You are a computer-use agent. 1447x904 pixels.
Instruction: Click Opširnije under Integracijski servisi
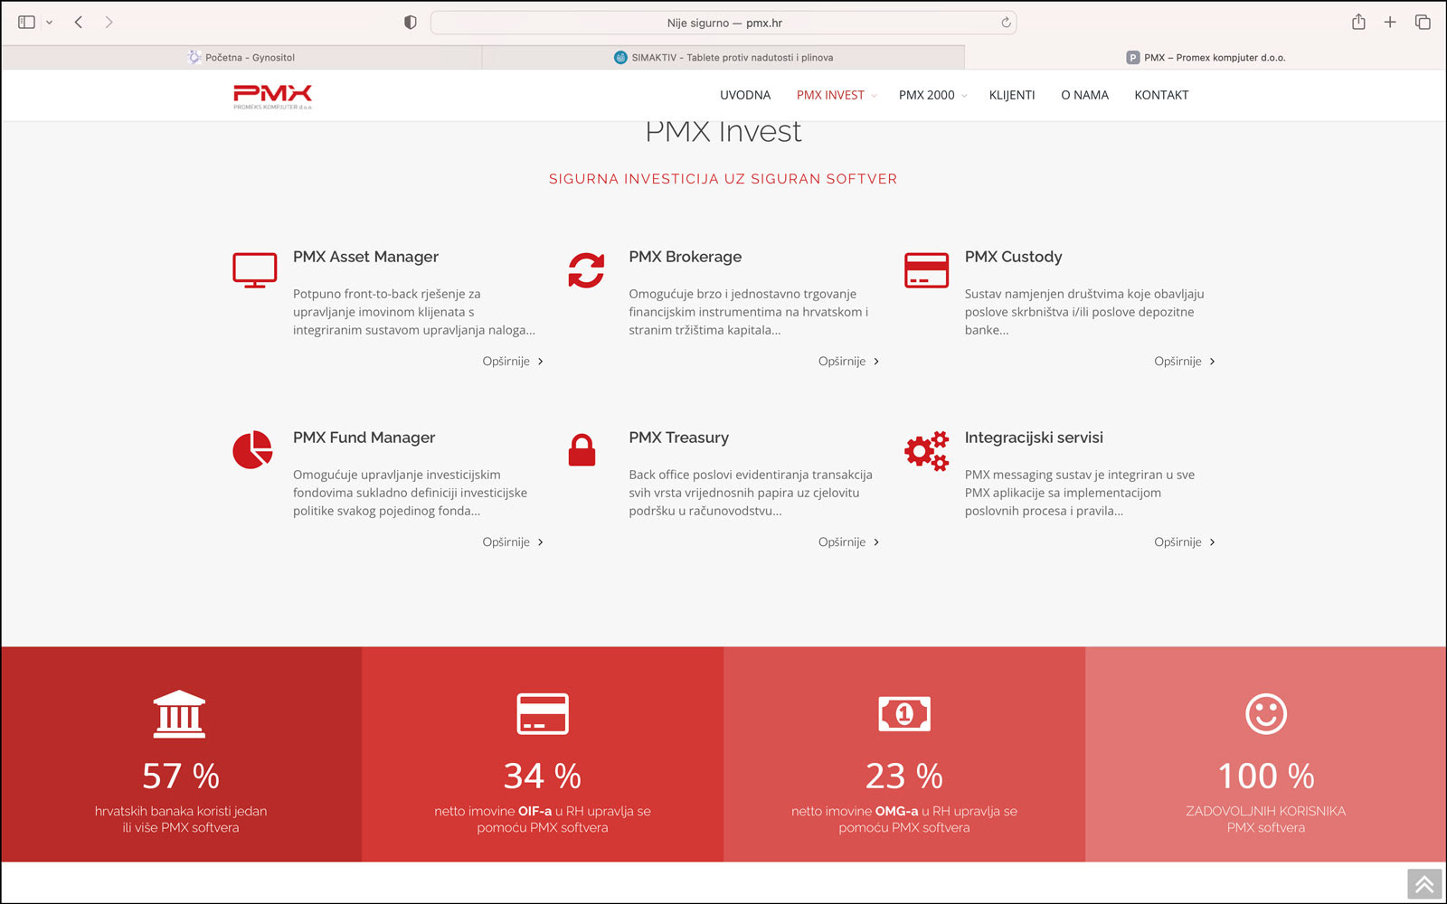(1185, 541)
